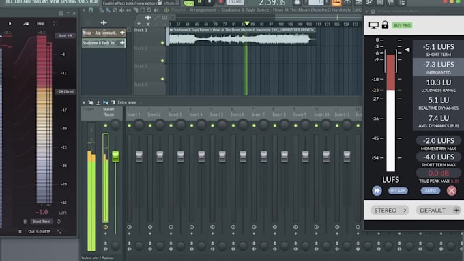Mute Track 2 using its green dot
464x261 pixels.
pyautogui.click(x=162, y=61)
